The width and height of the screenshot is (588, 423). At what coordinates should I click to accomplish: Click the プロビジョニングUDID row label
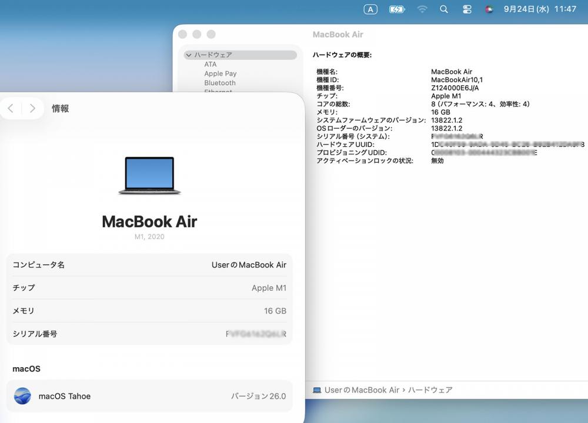tap(352, 153)
